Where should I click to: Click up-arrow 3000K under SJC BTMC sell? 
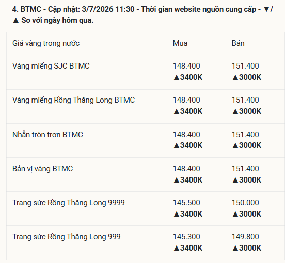tap(247, 77)
